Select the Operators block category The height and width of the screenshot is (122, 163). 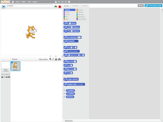82,17
